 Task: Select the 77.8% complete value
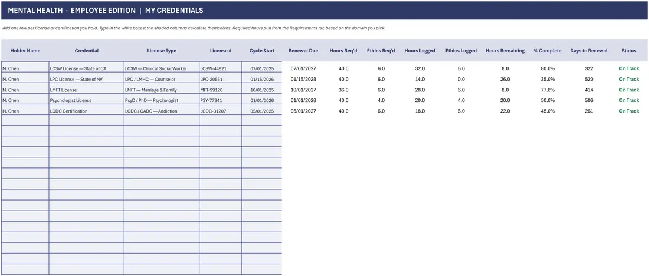[x=548, y=90]
